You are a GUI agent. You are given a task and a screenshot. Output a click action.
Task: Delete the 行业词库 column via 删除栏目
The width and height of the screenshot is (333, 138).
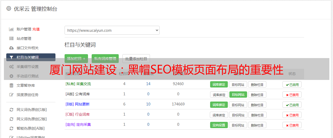(x=257, y=115)
